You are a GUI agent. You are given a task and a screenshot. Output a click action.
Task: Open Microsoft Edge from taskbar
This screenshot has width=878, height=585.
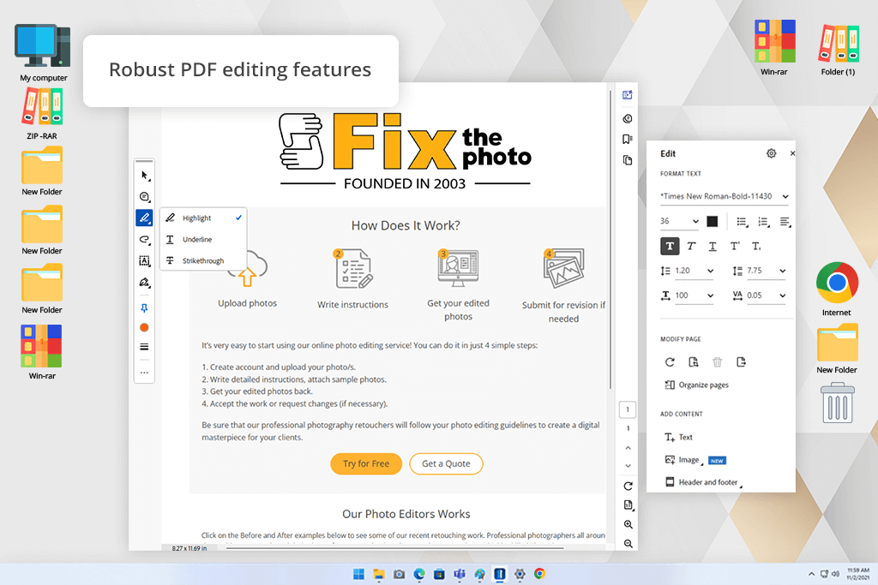419,574
